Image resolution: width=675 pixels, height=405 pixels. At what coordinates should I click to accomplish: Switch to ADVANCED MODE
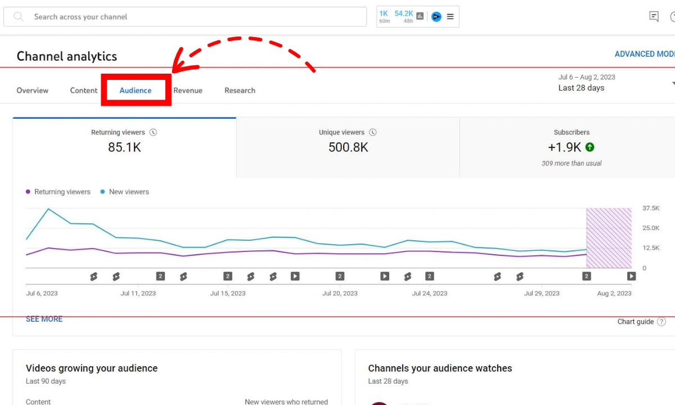(645, 54)
